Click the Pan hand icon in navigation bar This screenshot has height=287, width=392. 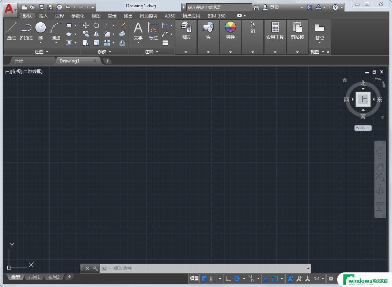pos(380,167)
